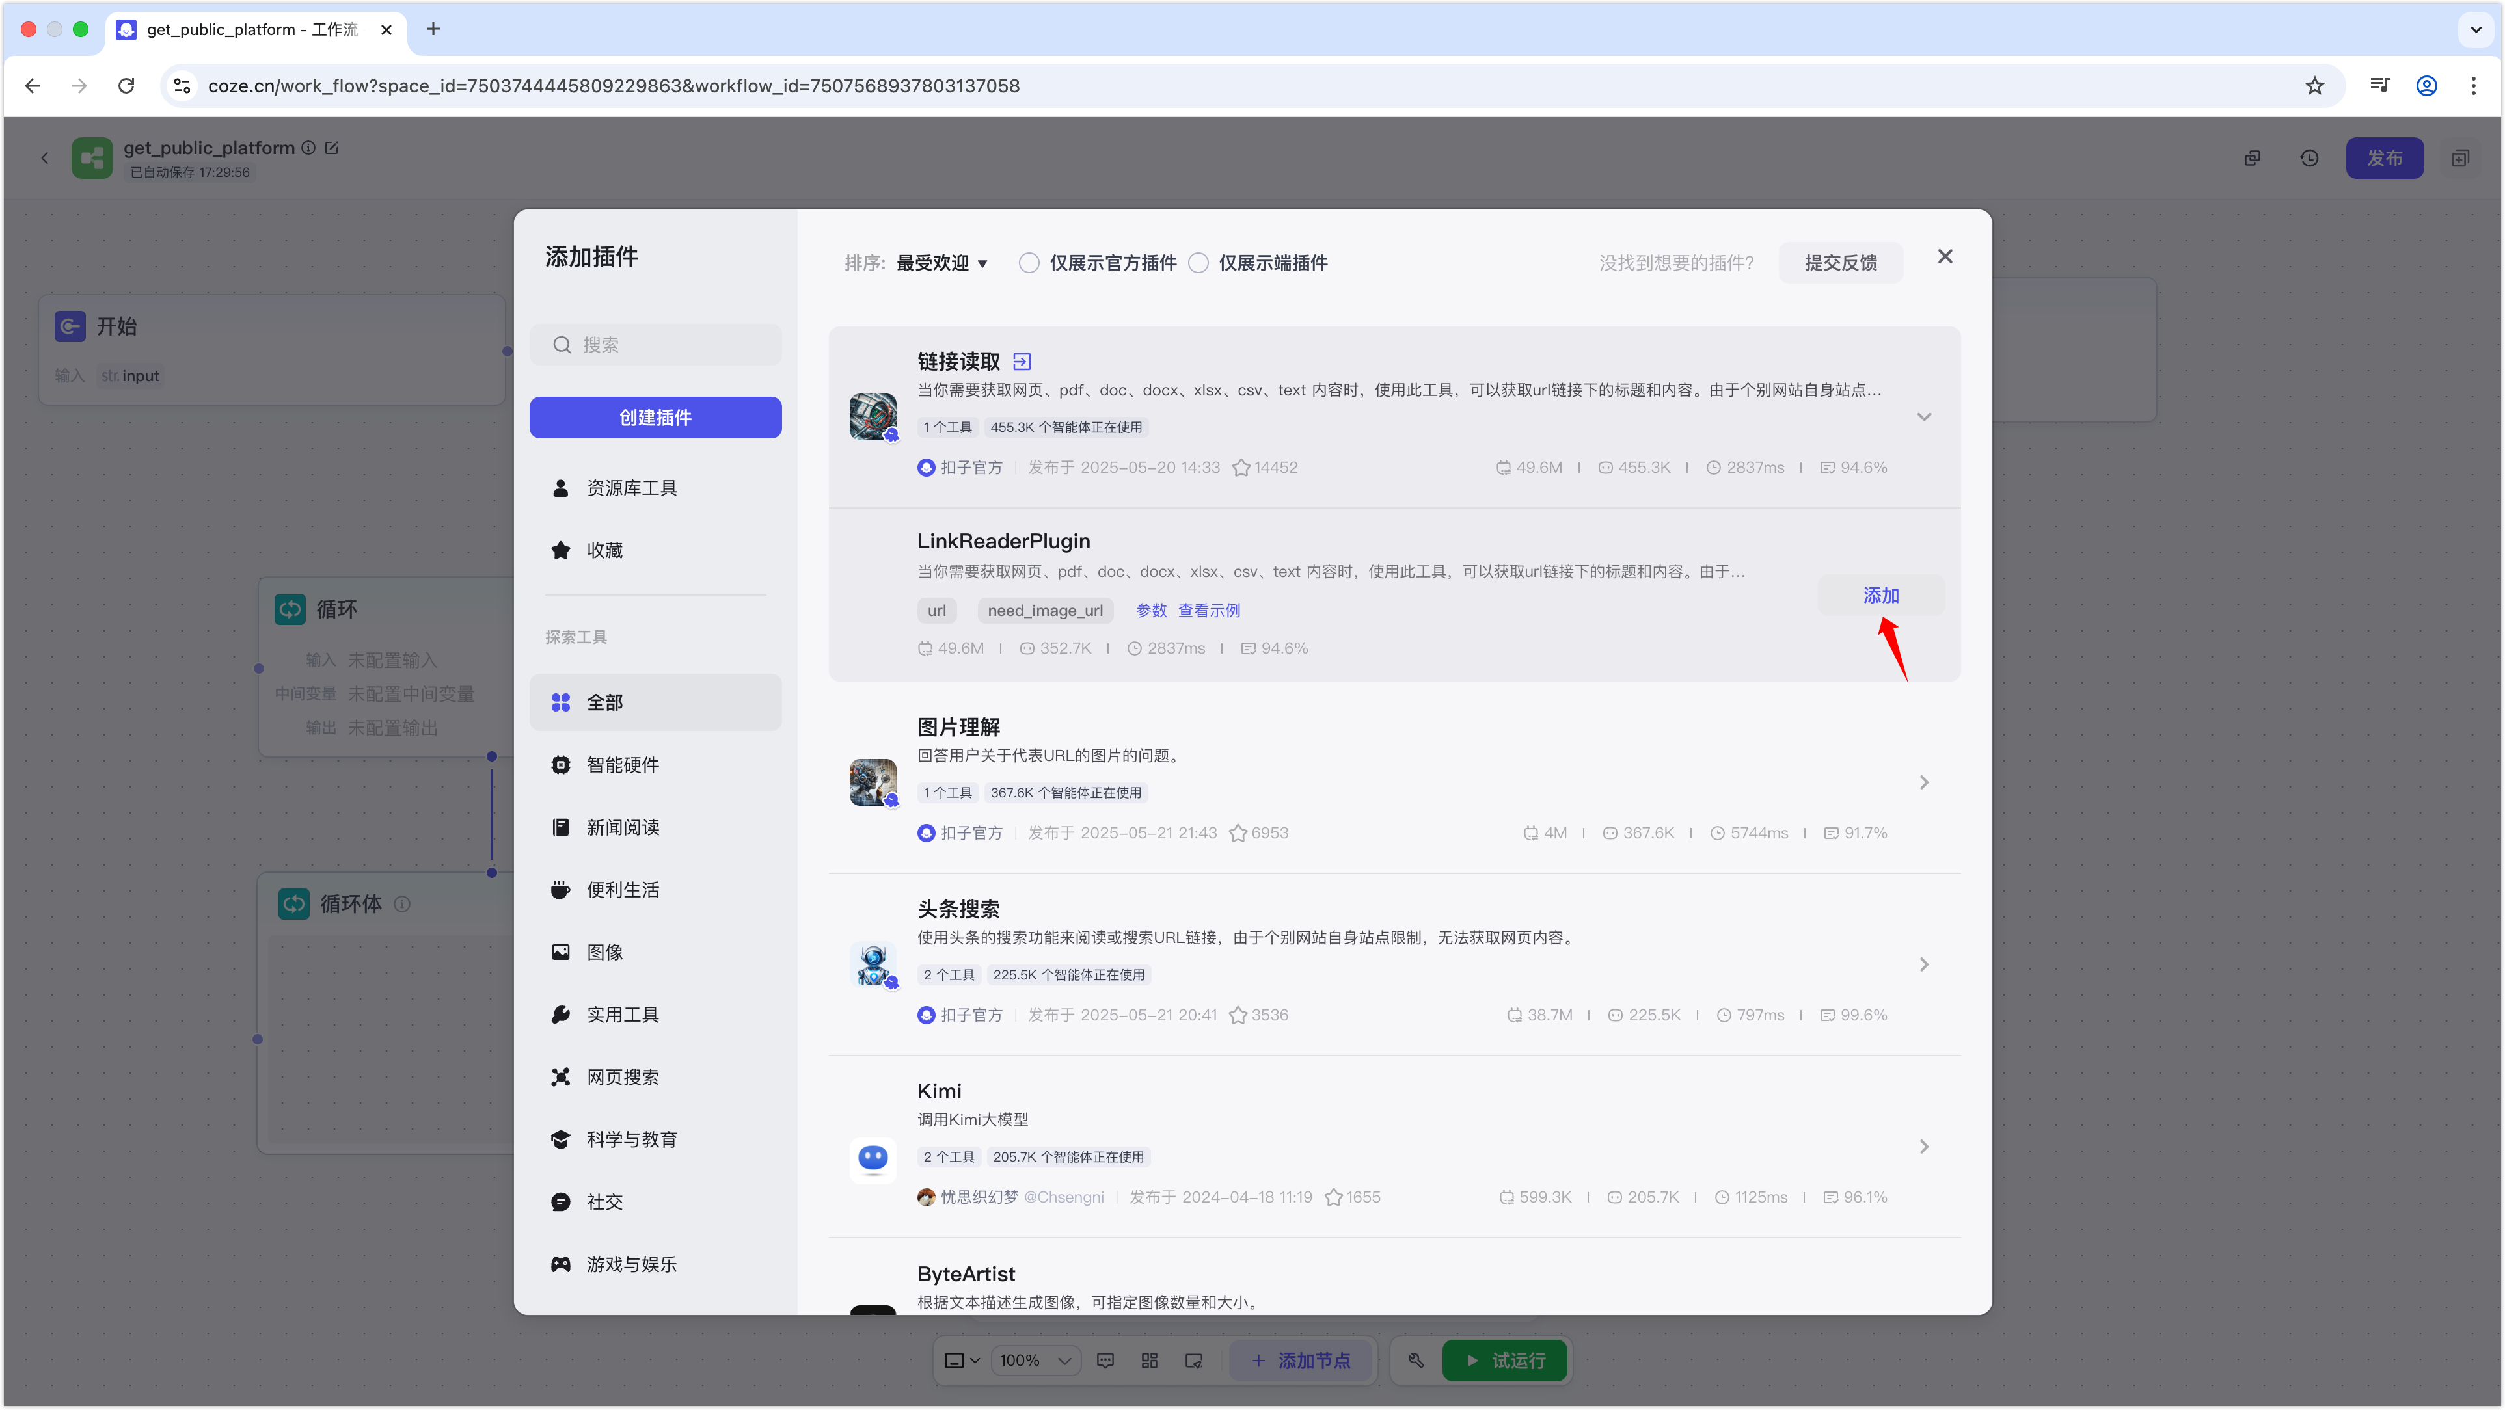
Task: Open link icon beside 链接读取 title
Action: [x=1021, y=362]
